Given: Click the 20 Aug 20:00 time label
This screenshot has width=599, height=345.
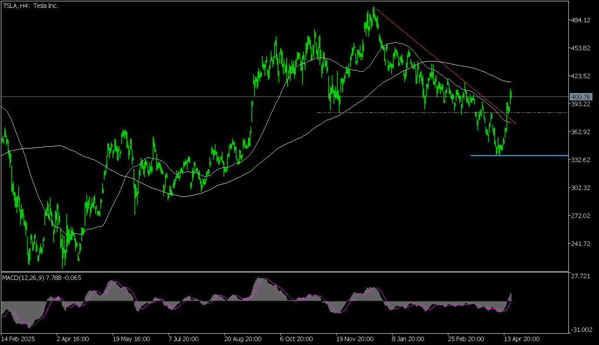Looking at the screenshot, I should coord(243,339).
